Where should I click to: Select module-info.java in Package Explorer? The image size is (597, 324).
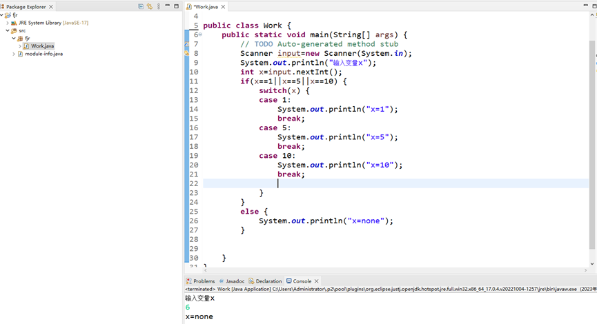[43, 54]
